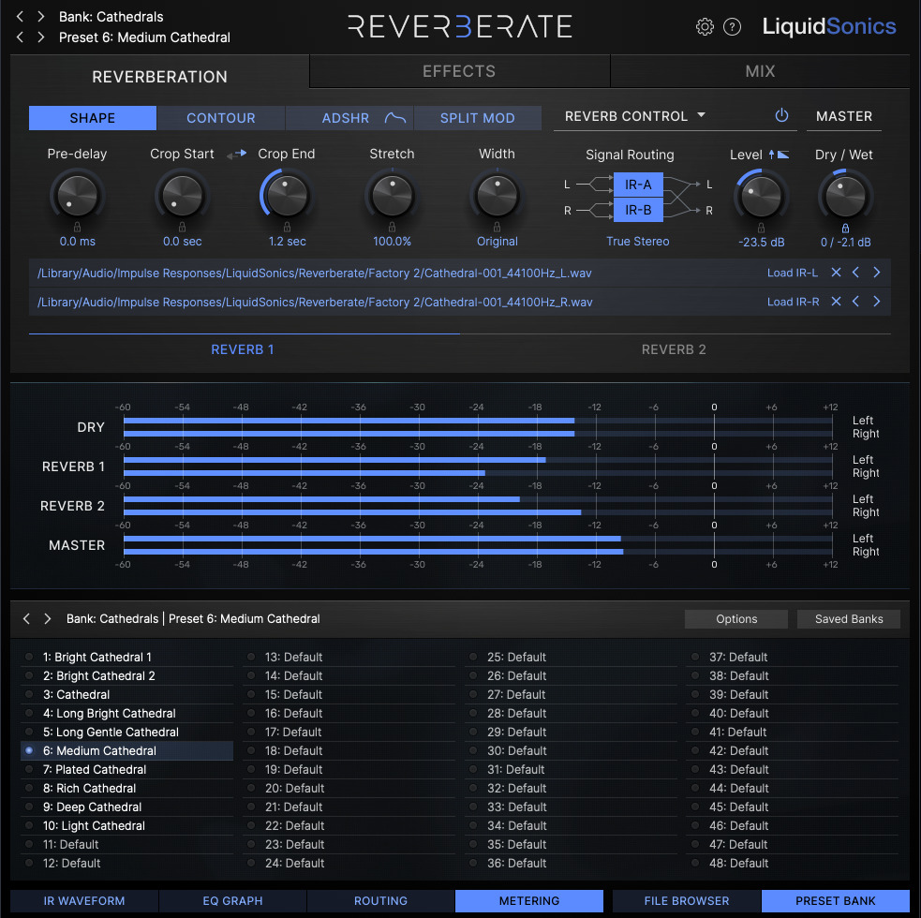The image size is (921, 918).
Task: Toggle the lock under Stretch knob
Action: 392,227
